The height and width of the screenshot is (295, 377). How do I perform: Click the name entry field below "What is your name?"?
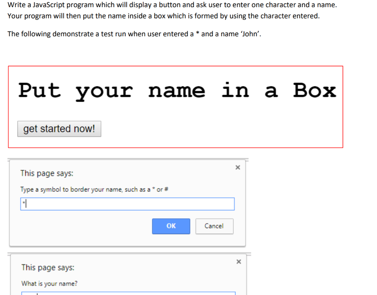127,294
